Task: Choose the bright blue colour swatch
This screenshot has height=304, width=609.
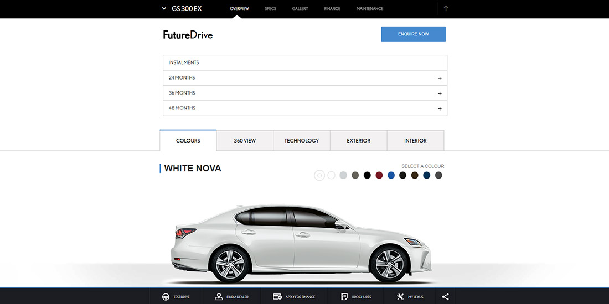Action: point(391,175)
